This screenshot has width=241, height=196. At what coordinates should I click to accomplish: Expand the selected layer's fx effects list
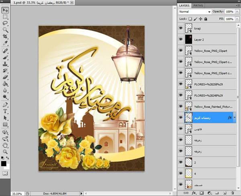coord(235,118)
